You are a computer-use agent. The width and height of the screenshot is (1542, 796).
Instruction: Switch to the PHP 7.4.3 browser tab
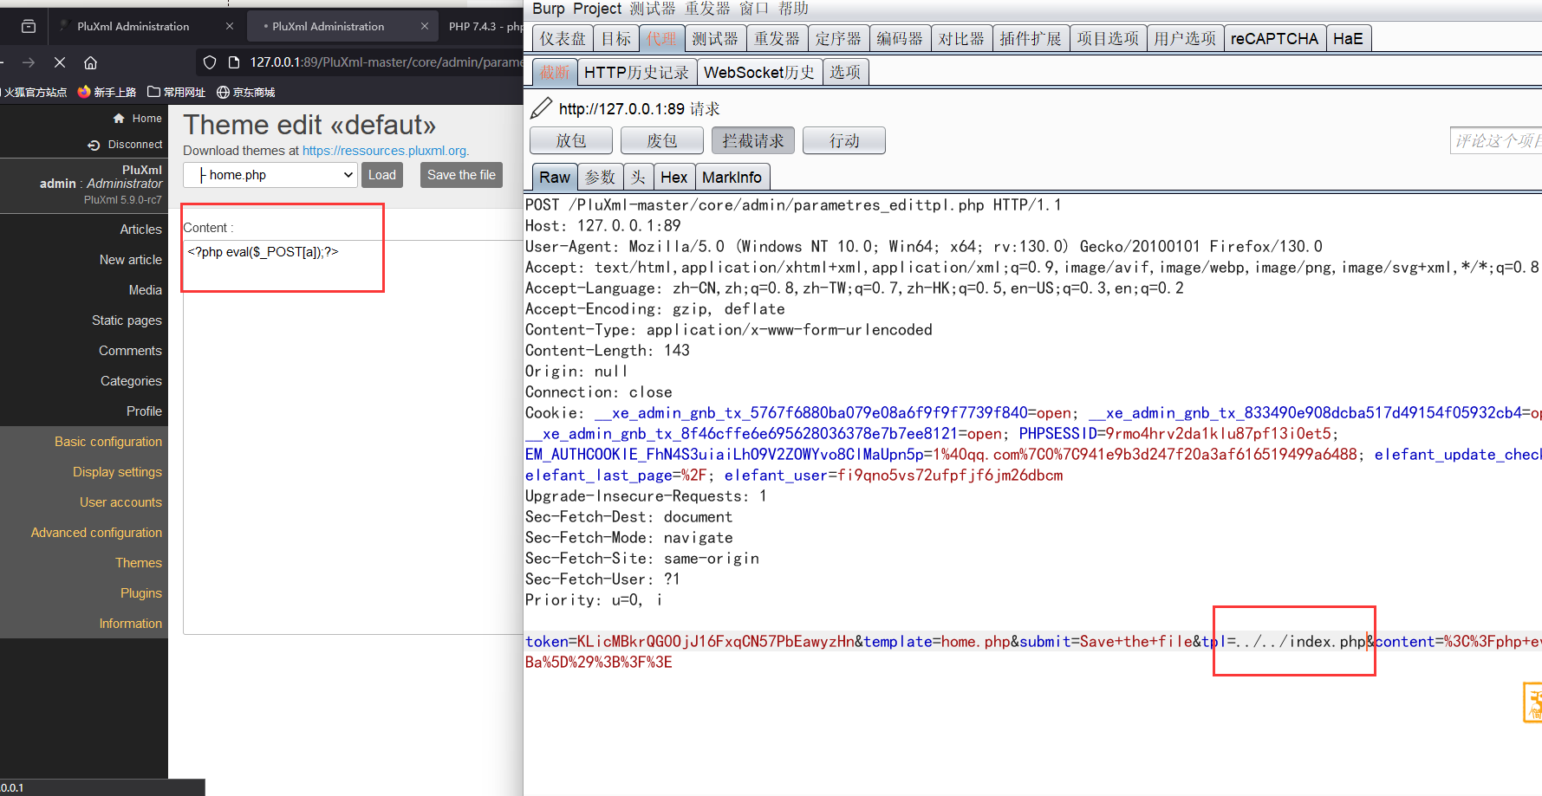point(485,26)
